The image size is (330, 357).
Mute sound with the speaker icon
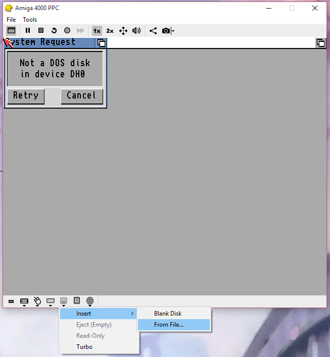tap(136, 31)
